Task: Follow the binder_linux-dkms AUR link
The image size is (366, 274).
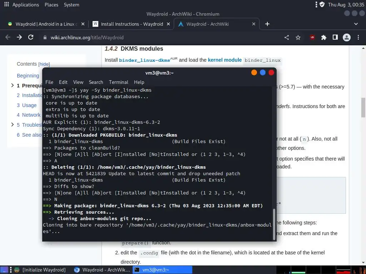Action: tap(144, 60)
